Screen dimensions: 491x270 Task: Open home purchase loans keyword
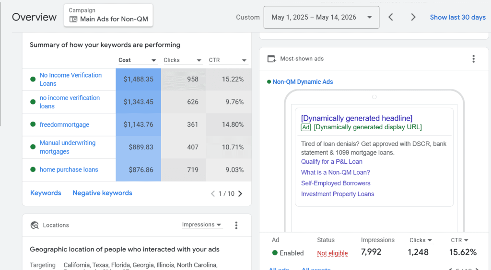point(69,169)
